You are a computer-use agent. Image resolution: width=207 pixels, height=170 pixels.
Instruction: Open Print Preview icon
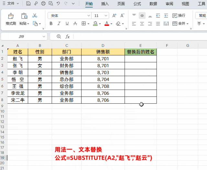tap(51, 4)
